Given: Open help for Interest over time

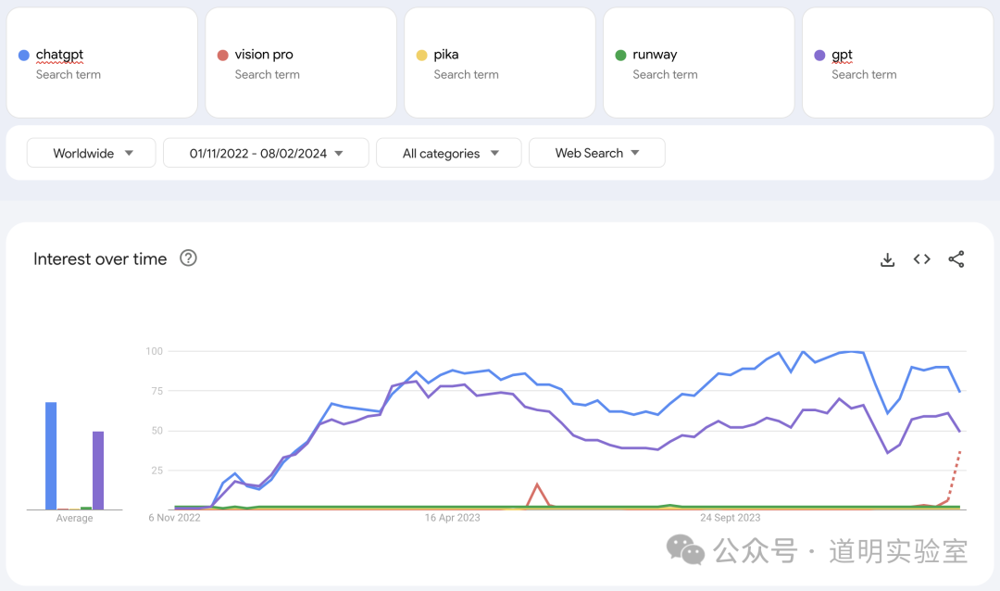Looking at the screenshot, I should 188,258.
